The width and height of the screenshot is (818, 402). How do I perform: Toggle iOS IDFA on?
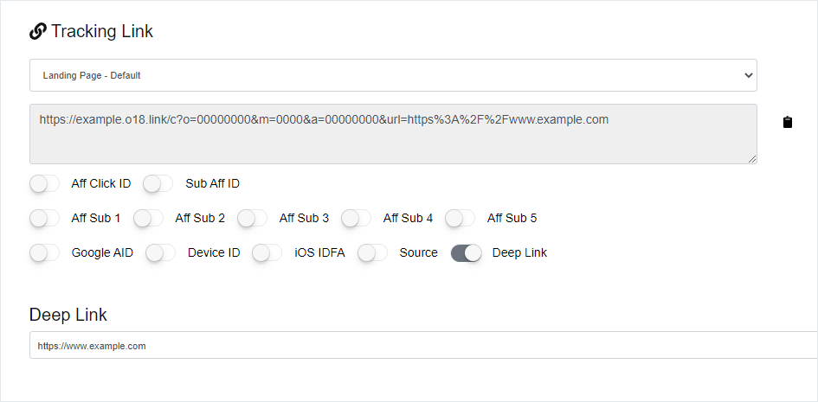point(267,252)
